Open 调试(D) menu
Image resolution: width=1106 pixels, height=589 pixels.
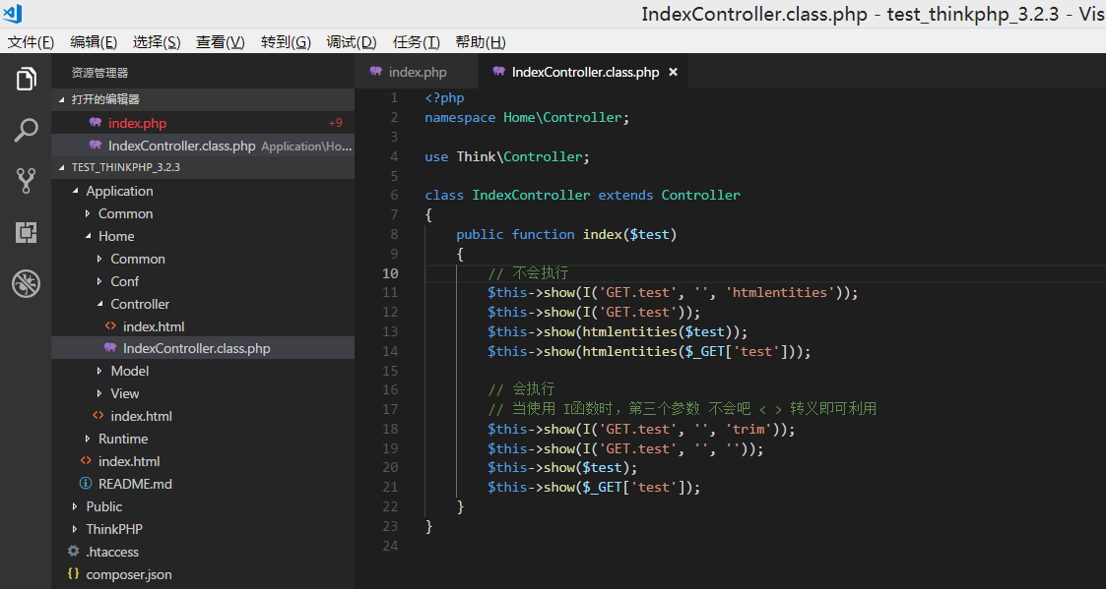[352, 42]
